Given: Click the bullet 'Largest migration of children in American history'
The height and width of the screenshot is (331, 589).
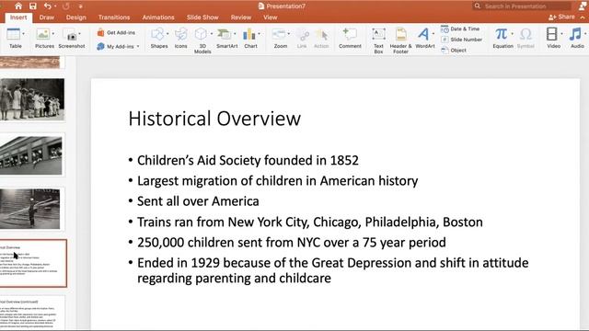Looking at the screenshot, I should [x=277, y=181].
